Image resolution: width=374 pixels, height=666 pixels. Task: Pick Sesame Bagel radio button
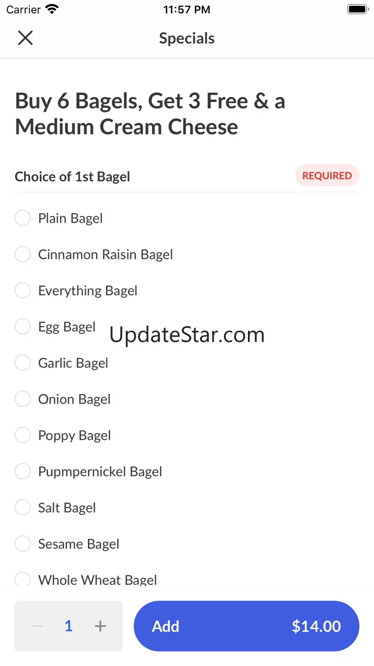tap(23, 544)
